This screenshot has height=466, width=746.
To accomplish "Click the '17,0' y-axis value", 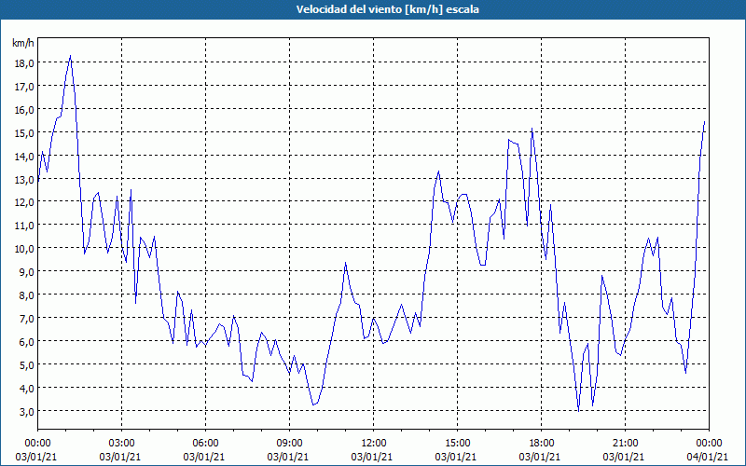I will [x=24, y=87].
